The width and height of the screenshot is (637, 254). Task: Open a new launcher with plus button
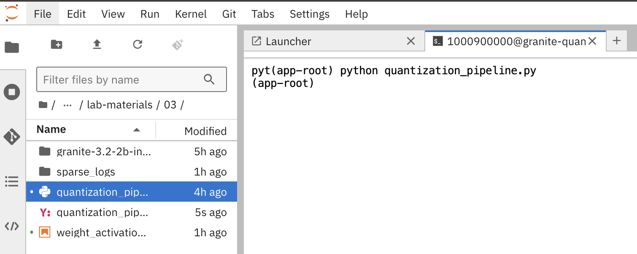pos(617,41)
